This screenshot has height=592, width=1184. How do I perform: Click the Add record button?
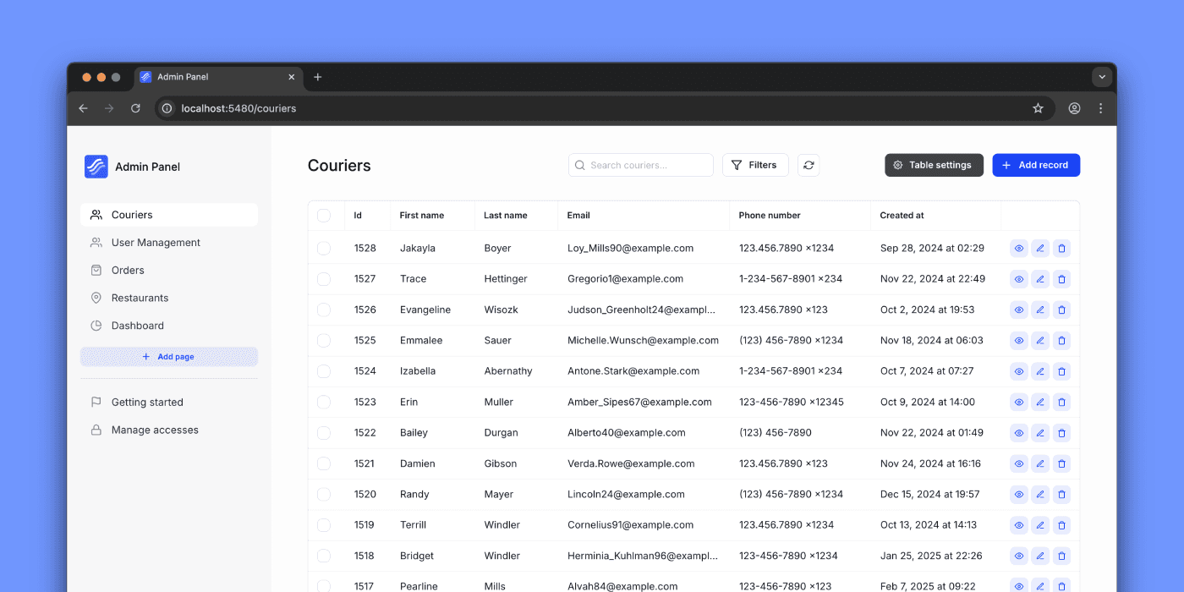click(x=1036, y=165)
